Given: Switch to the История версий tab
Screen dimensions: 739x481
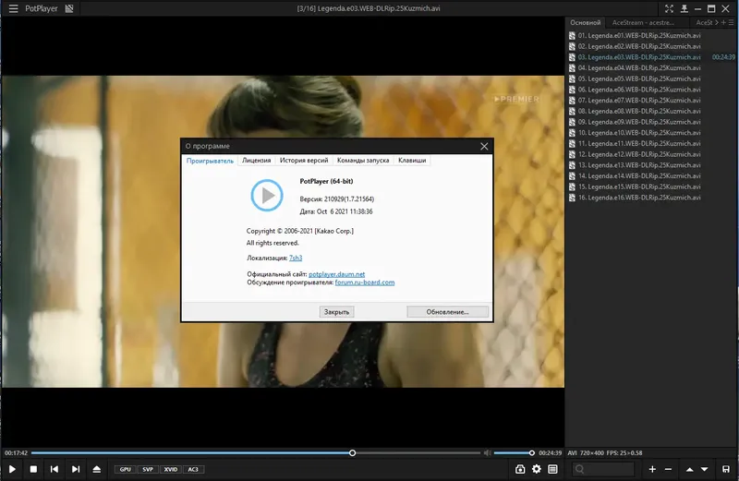Looking at the screenshot, I should (304, 160).
